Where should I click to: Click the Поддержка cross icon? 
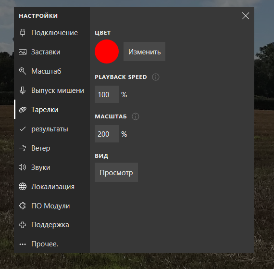click(x=23, y=225)
